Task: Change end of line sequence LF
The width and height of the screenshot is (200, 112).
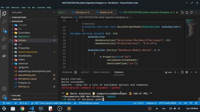Action: click(x=180, y=103)
